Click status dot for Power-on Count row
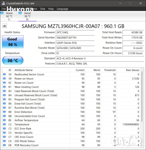Screen dimensions: 146x150 tap(4, 82)
